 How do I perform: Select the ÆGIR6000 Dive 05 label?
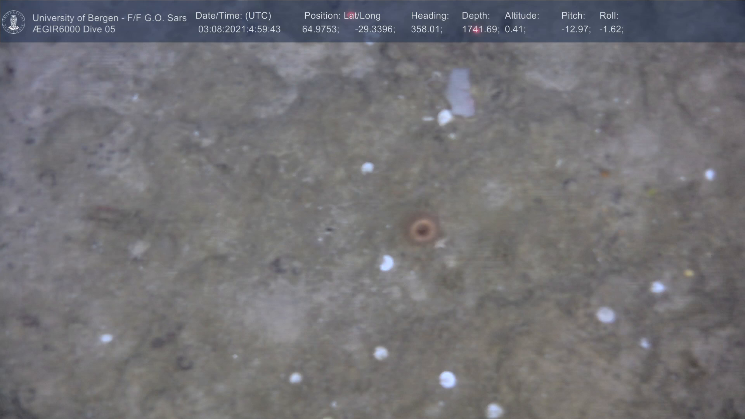pos(74,29)
